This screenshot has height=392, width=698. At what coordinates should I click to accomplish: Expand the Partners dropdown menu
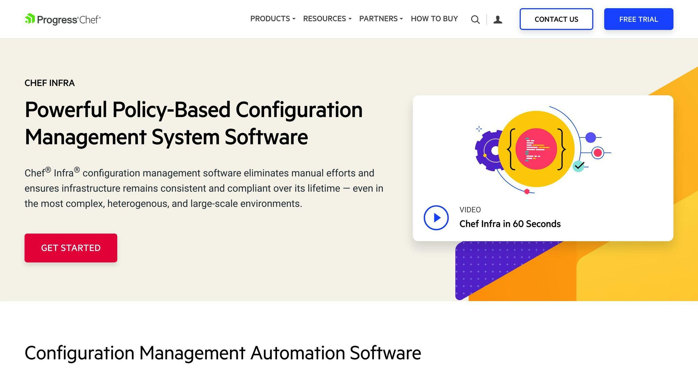click(381, 19)
